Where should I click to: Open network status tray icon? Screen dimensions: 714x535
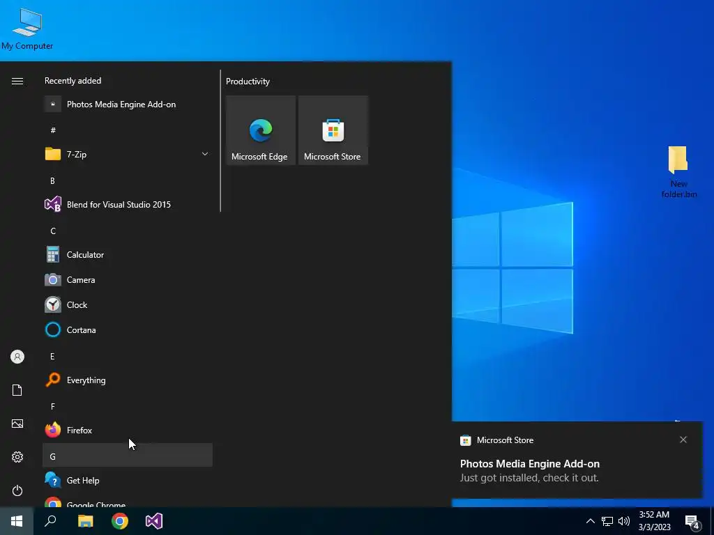click(x=607, y=521)
